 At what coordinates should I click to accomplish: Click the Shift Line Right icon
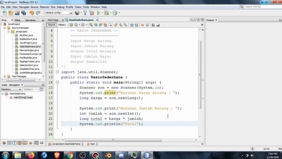(136, 25)
